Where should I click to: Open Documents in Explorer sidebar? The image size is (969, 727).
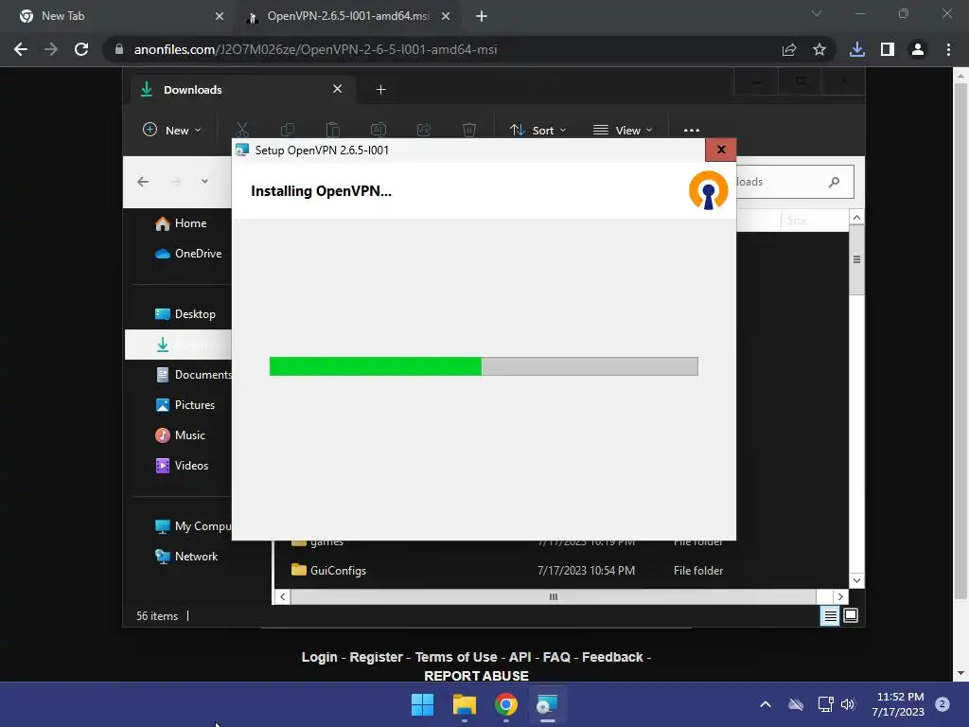coord(193,375)
